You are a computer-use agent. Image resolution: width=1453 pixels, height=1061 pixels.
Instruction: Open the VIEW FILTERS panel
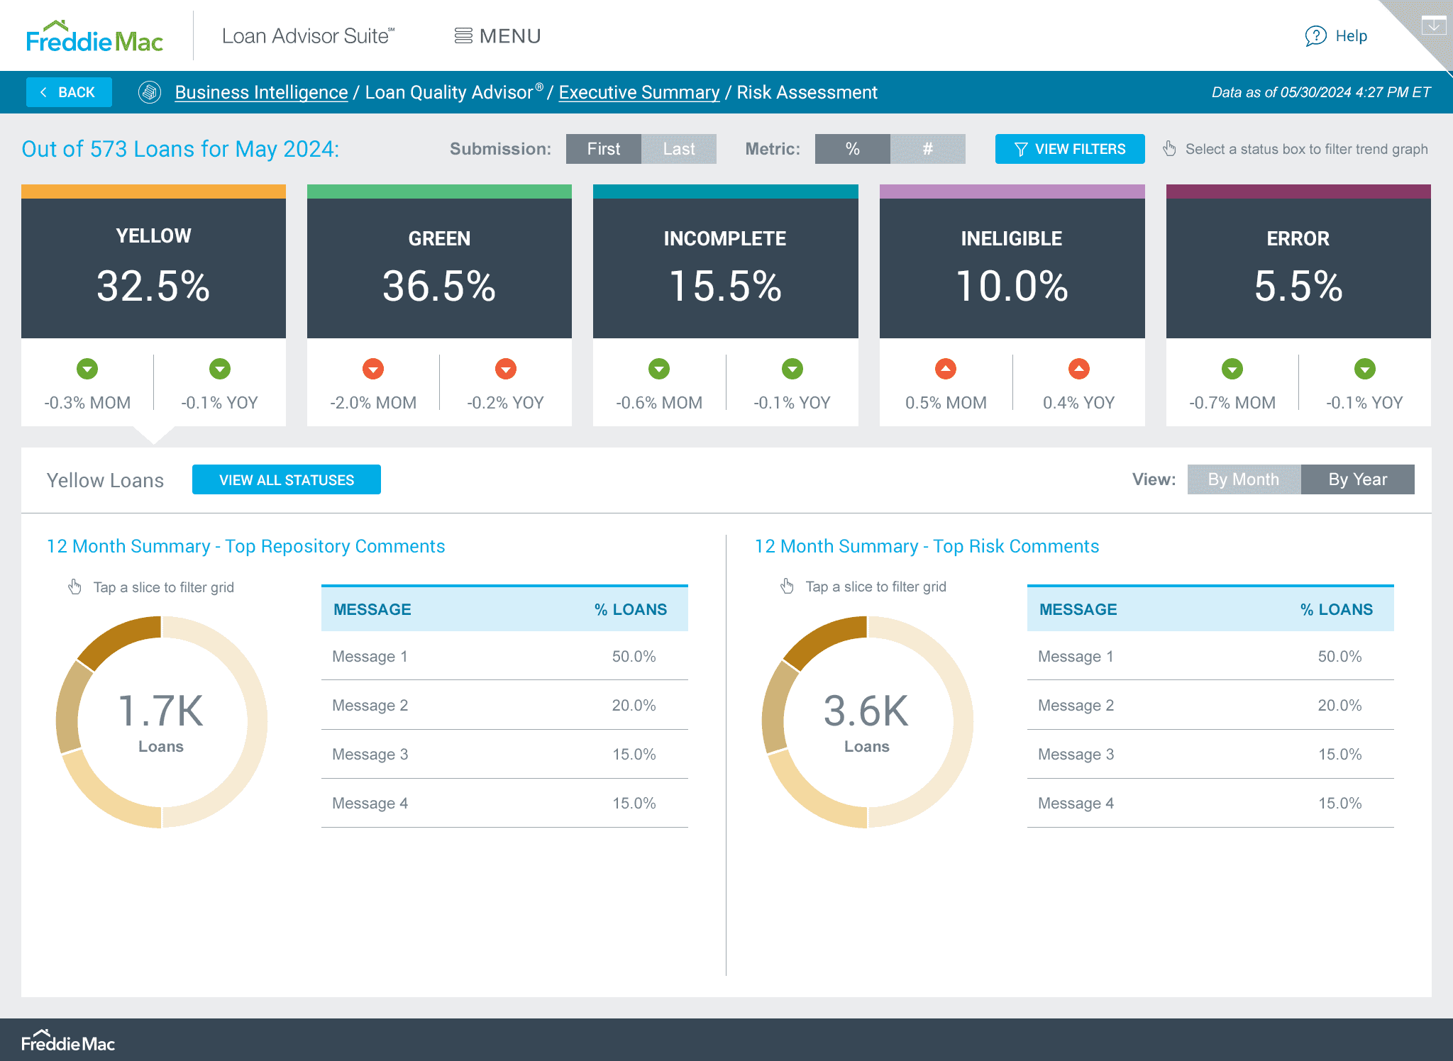tap(1070, 149)
